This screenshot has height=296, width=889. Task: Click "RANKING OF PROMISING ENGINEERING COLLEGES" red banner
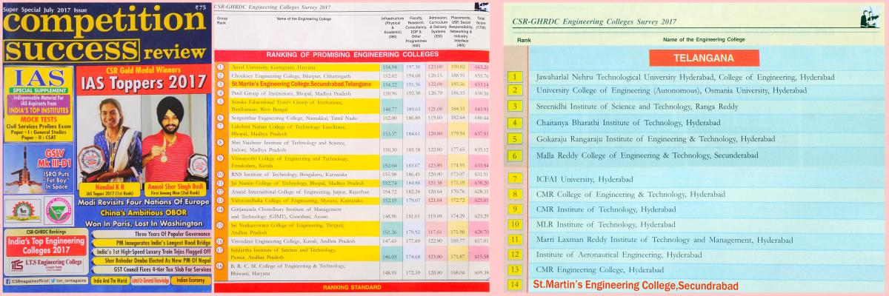[353, 55]
